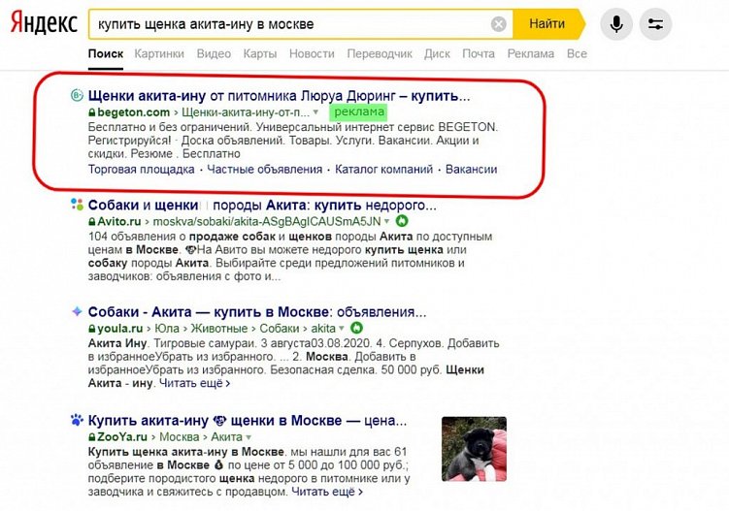This screenshot has height=511, width=729.
Task: Click Читать ещё in the ZooYa snippet
Action: (x=327, y=492)
